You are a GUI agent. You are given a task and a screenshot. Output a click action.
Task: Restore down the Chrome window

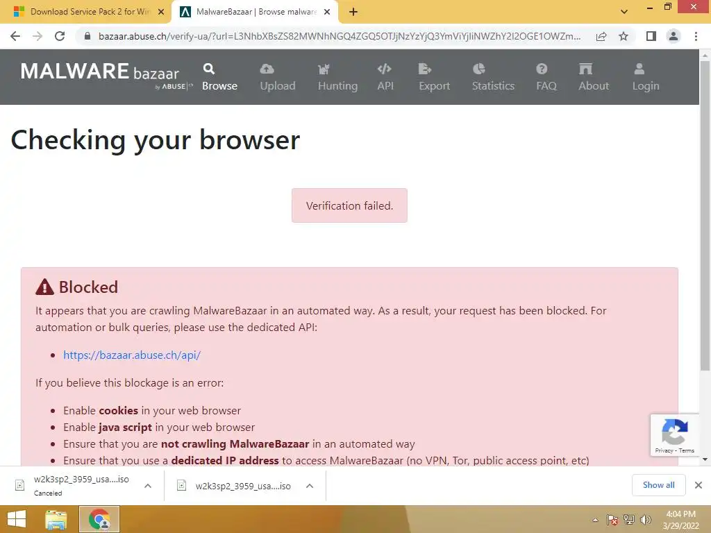click(x=667, y=6)
